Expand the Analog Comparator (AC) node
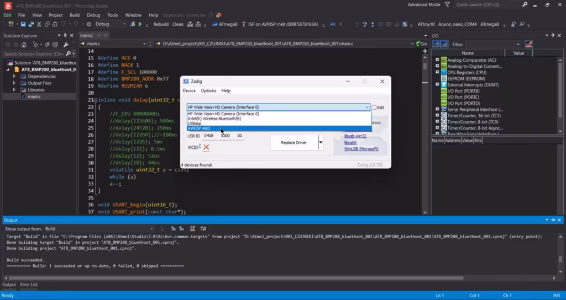566x300 pixels. [437, 60]
